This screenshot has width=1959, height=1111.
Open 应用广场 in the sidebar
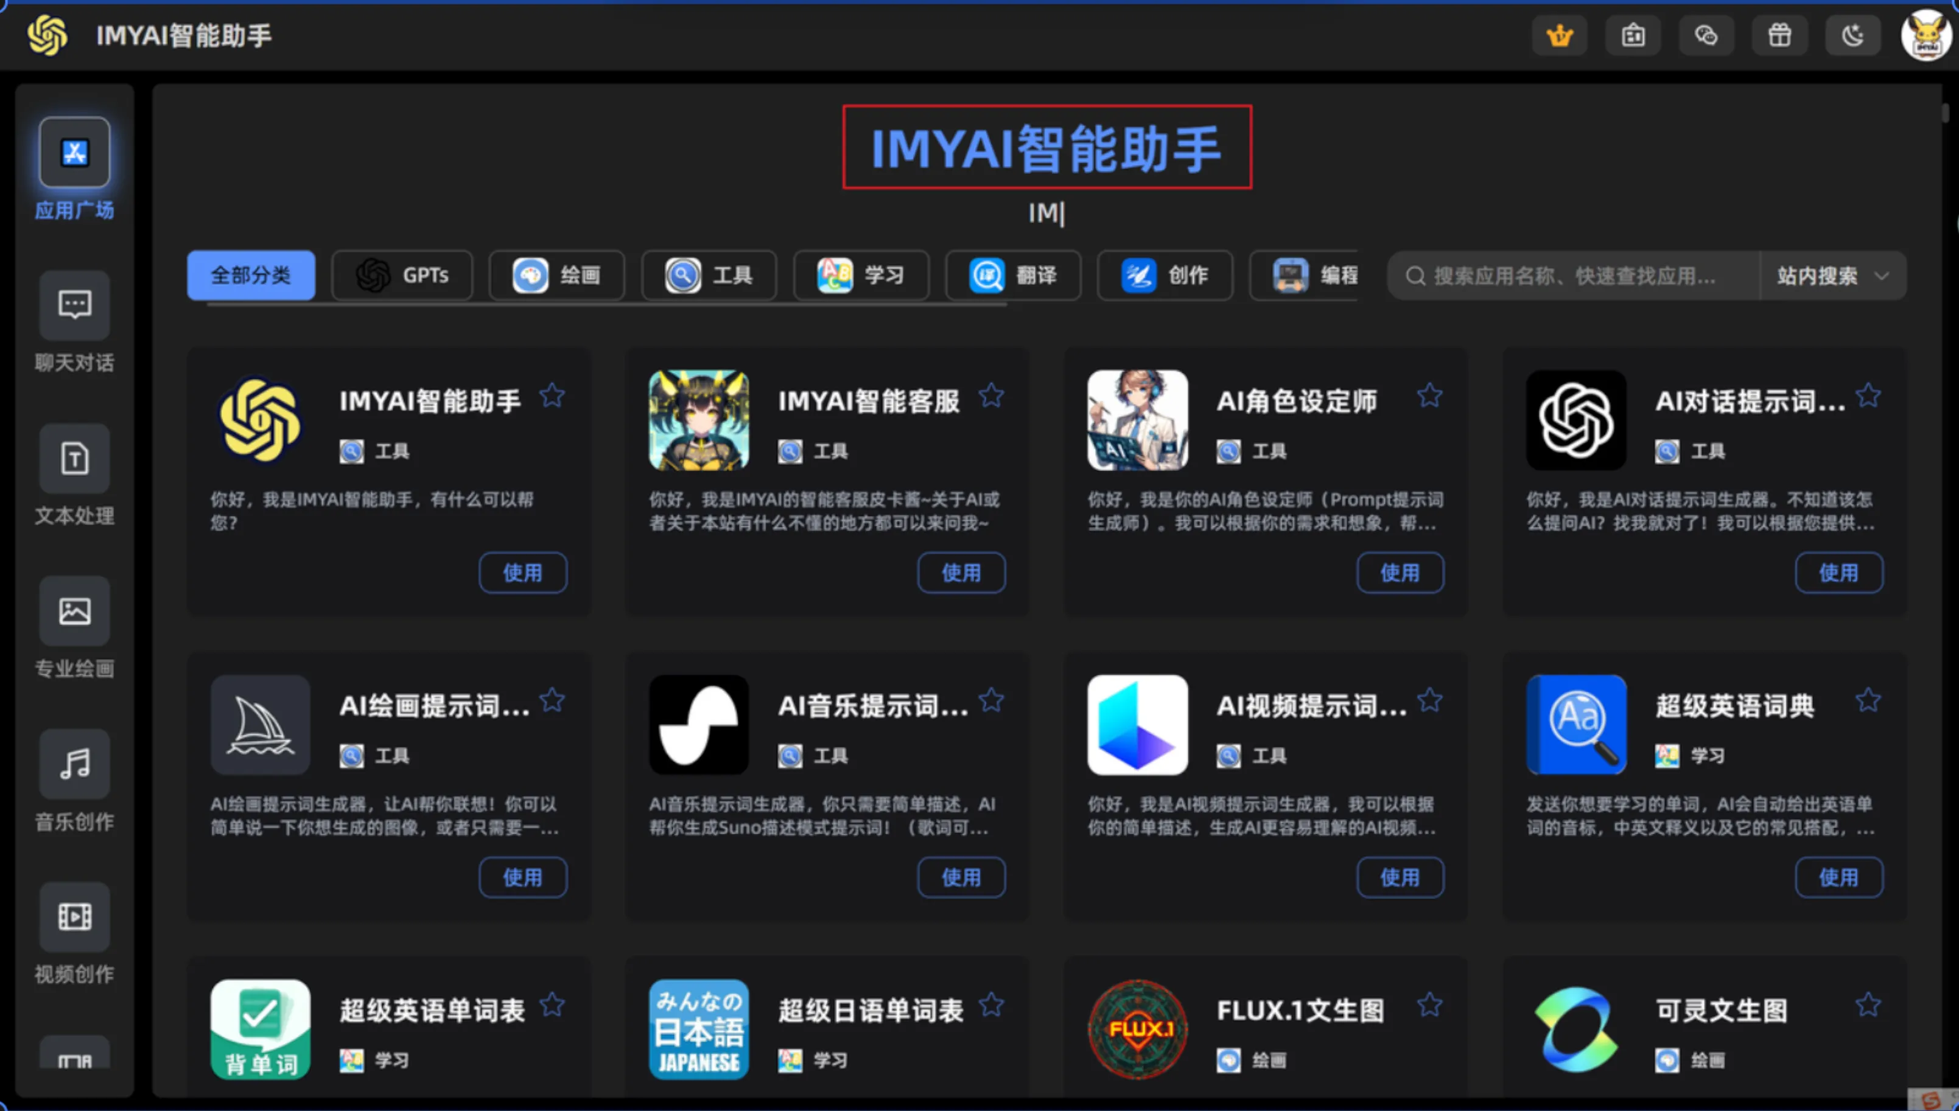click(x=74, y=169)
